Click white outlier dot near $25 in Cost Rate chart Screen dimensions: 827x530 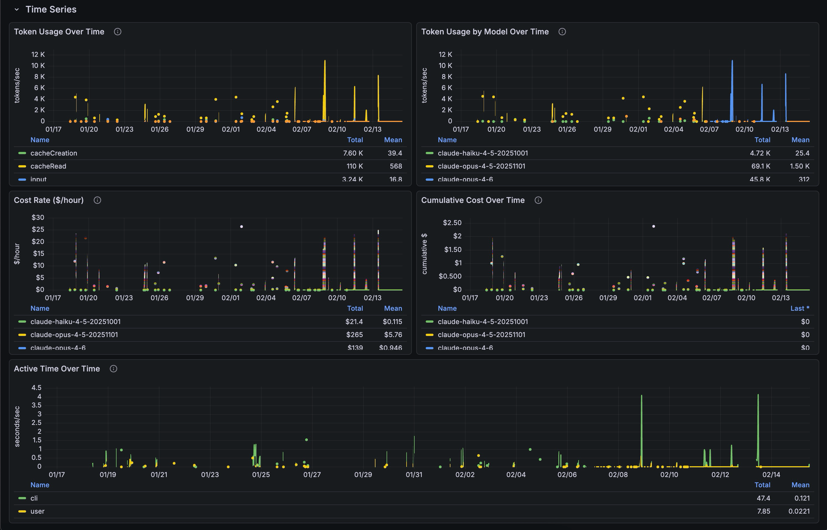(242, 227)
